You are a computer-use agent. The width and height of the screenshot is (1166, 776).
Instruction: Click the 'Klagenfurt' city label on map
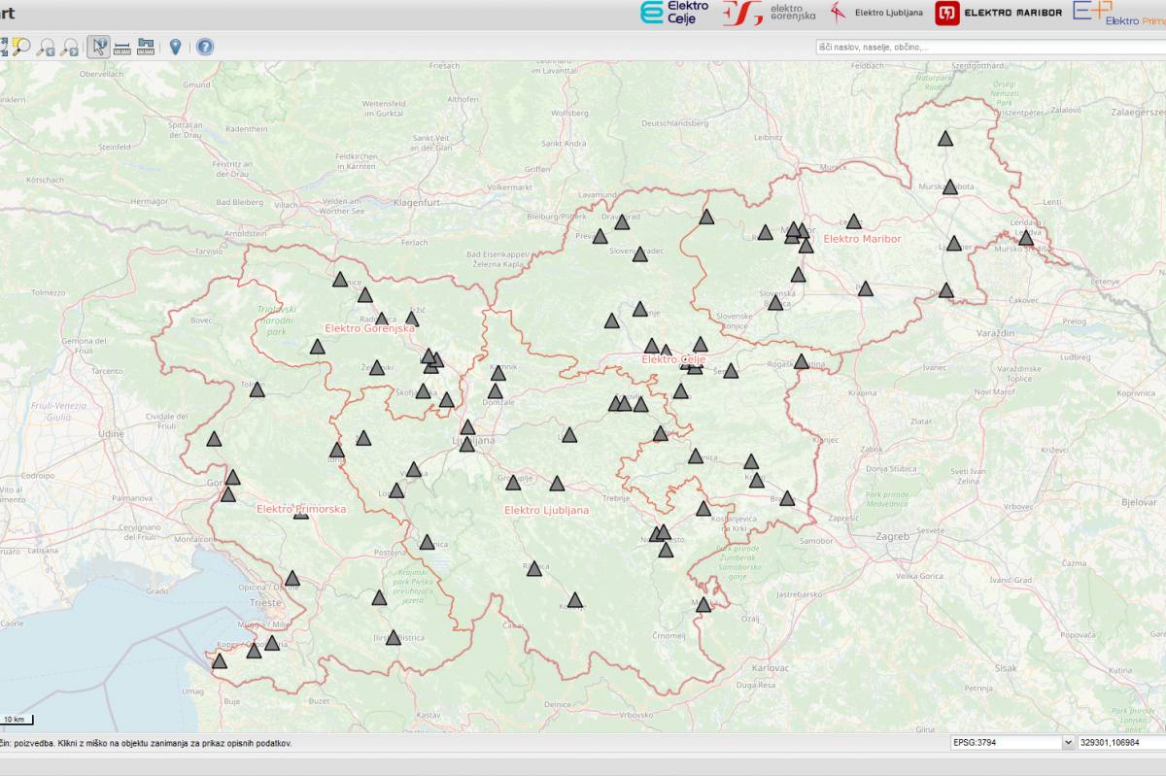[418, 203]
